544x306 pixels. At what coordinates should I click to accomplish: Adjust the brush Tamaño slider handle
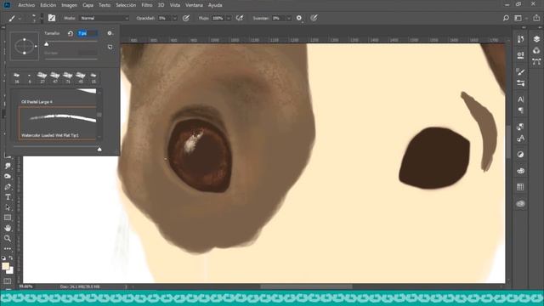pyautogui.click(x=47, y=43)
